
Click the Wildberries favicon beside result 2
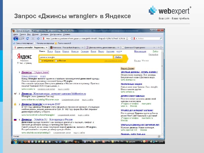[15, 94]
